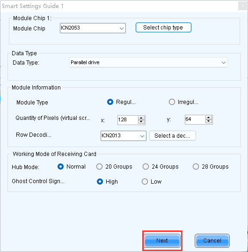Click the x pixel quantity field showing 128
The width and height of the screenshot is (248, 252).
pos(128,120)
